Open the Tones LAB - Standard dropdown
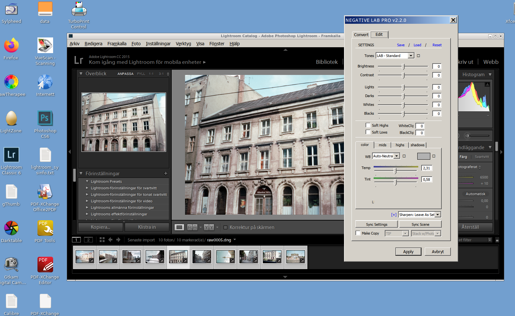 [395, 56]
